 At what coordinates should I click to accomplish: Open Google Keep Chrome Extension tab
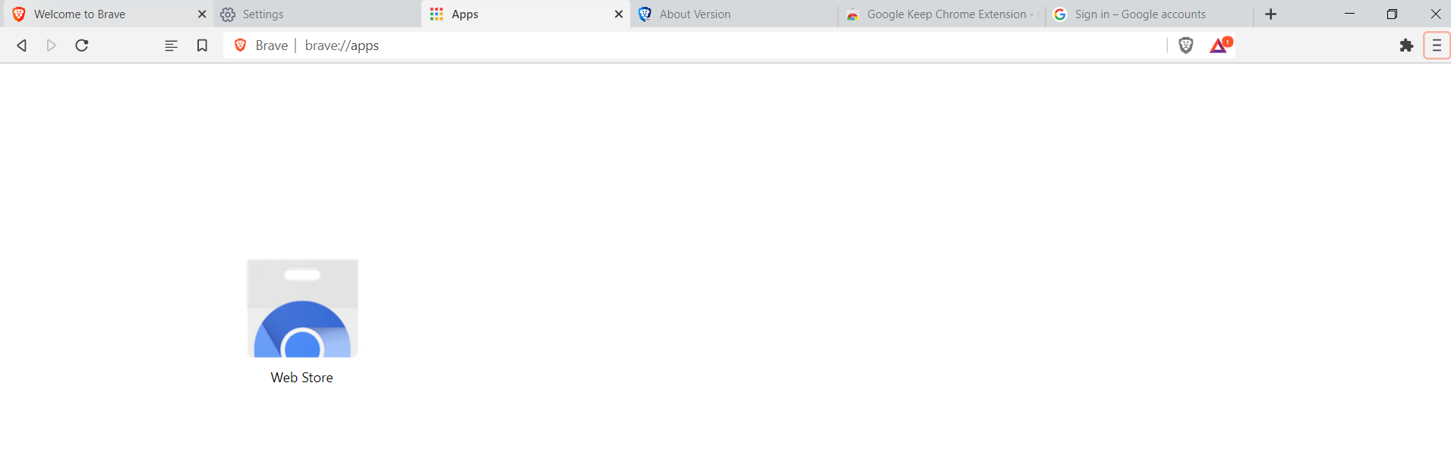pyautogui.click(x=942, y=14)
